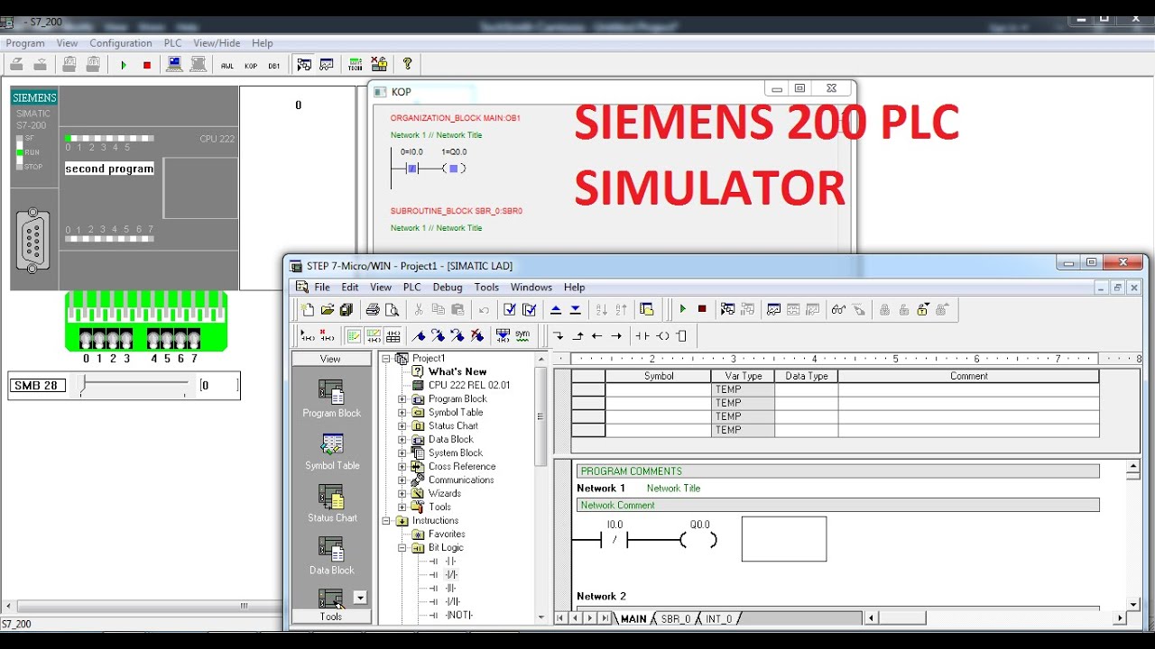Image resolution: width=1155 pixels, height=649 pixels.
Task: Collapse the Project1 tree node
Action: tap(386, 359)
